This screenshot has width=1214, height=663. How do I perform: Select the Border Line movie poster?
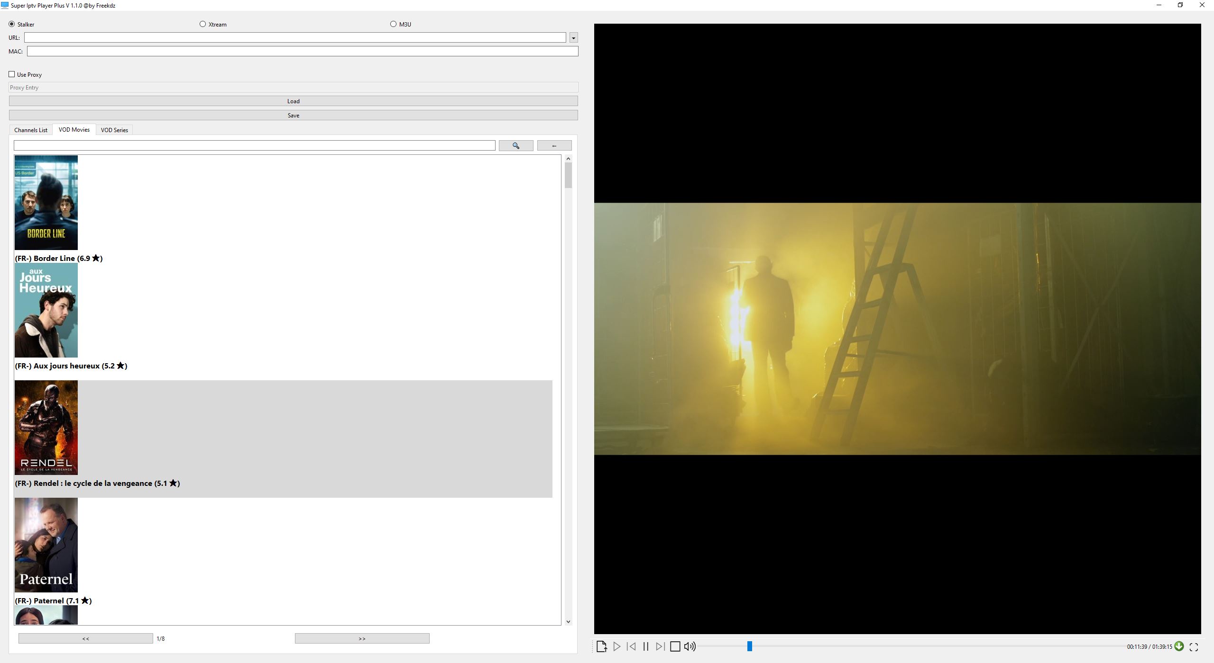tap(46, 203)
